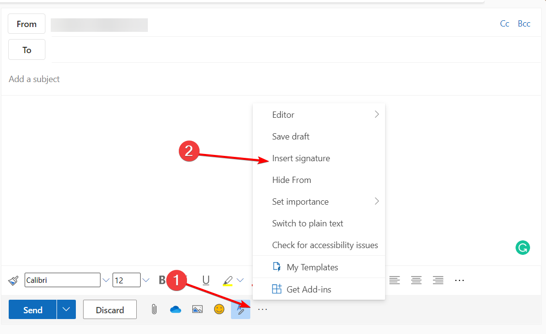
Task: Select Hide From option
Action: click(x=318, y=180)
